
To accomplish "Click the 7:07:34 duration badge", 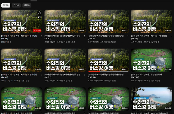I will (168, 69).
